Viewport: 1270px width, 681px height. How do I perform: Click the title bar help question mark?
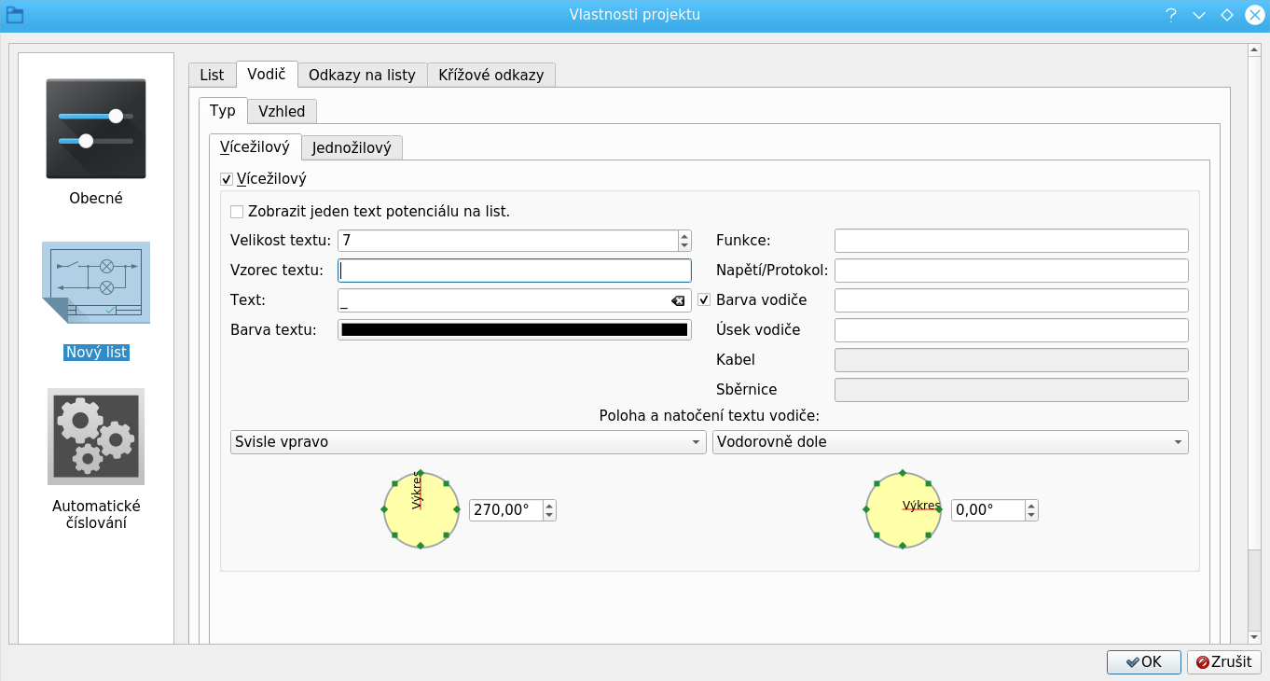pos(1170,15)
